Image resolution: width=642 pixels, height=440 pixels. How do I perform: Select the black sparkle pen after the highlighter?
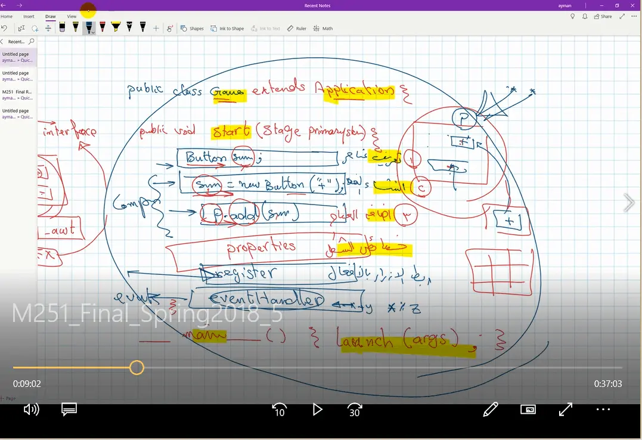coord(129,27)
